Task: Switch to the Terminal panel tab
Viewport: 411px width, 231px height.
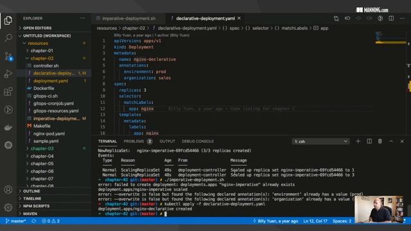Action: pos(107,141)
